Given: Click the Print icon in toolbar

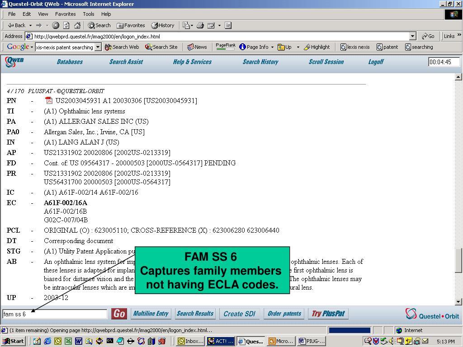Looking at the screenshot, I should pos(200,25).
